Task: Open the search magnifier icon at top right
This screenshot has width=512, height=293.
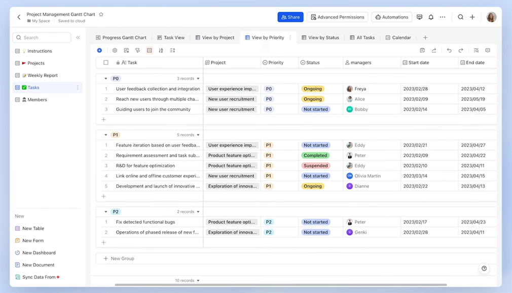Action: coord(460,17)
